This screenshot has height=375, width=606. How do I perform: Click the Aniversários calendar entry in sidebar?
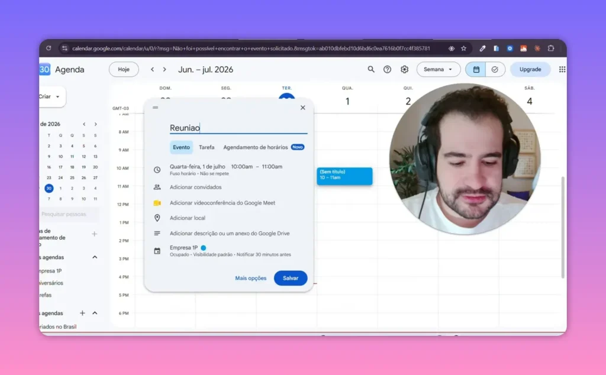click(51, 283)
